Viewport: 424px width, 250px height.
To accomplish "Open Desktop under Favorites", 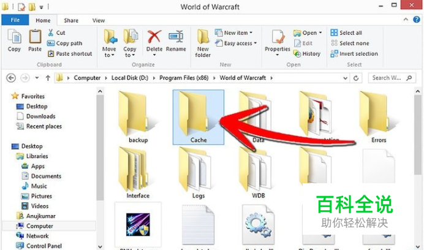I will point(32,107).
